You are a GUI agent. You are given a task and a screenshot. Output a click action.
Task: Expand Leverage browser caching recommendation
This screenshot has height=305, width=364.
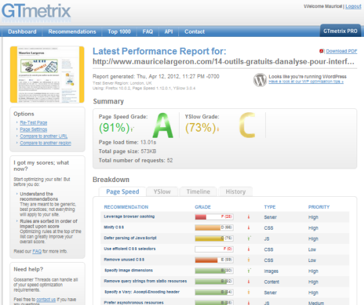click(129, 216)
